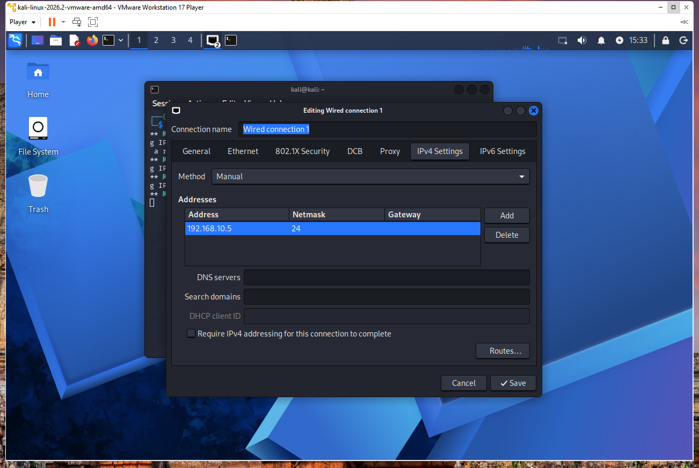Open the notifications bell icon
Viewport: 699px width, 468px height.
click(x=601, y=40)
